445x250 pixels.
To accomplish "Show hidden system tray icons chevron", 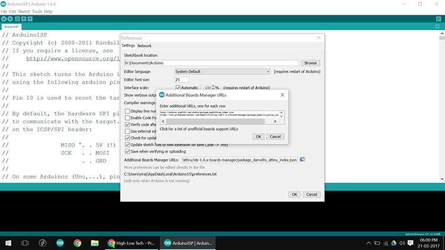I will click(369, 243).
